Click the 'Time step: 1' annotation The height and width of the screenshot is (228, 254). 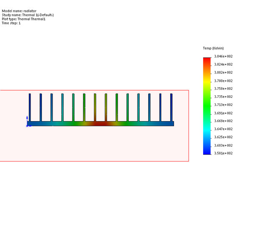point(11,23)
